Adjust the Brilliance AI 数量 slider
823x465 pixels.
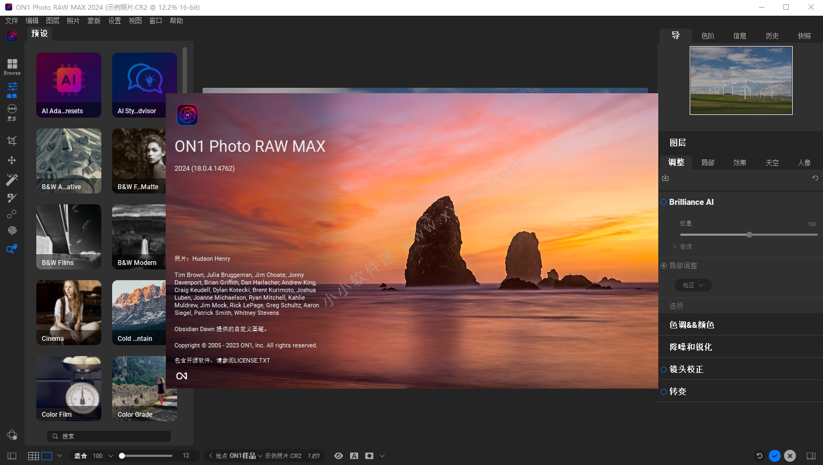(749, 235)
